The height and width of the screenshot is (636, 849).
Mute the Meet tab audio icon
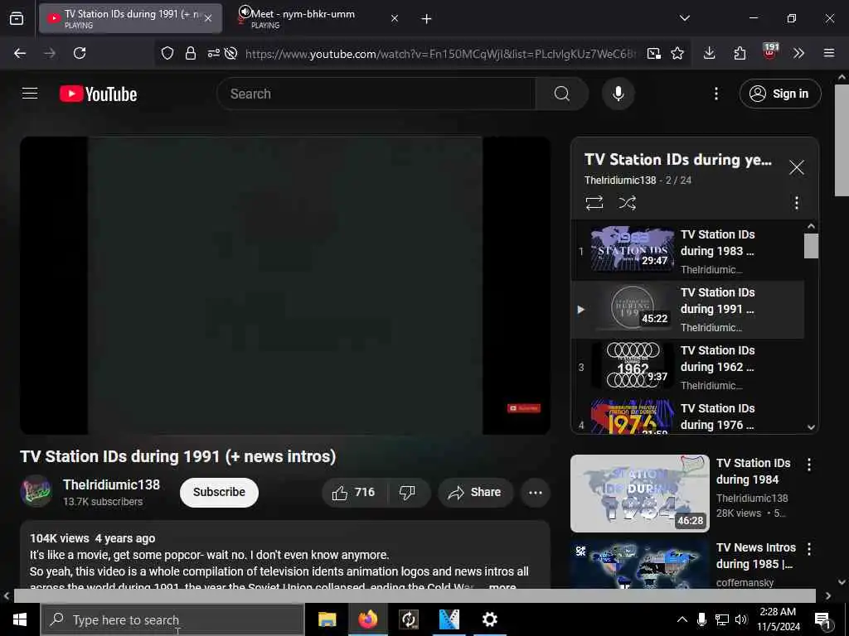point(245,12)
